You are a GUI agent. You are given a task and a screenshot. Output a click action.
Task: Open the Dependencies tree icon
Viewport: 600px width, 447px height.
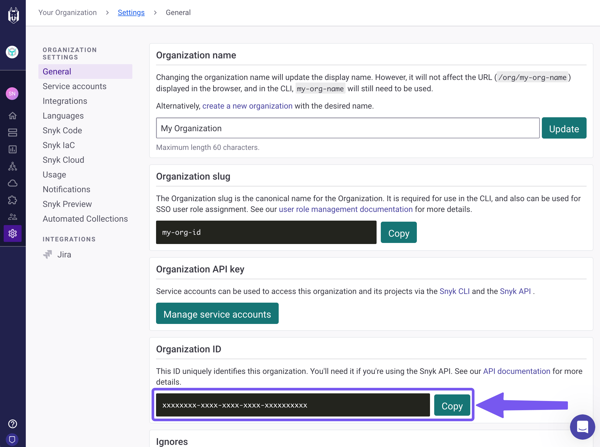pos(12,166)
